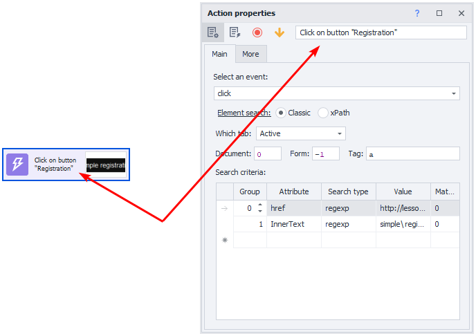Image resolution: width=476 pixels, height=336 pixels.
Task: Click the purple lightning action icon
Action: [x=17, y=165]
